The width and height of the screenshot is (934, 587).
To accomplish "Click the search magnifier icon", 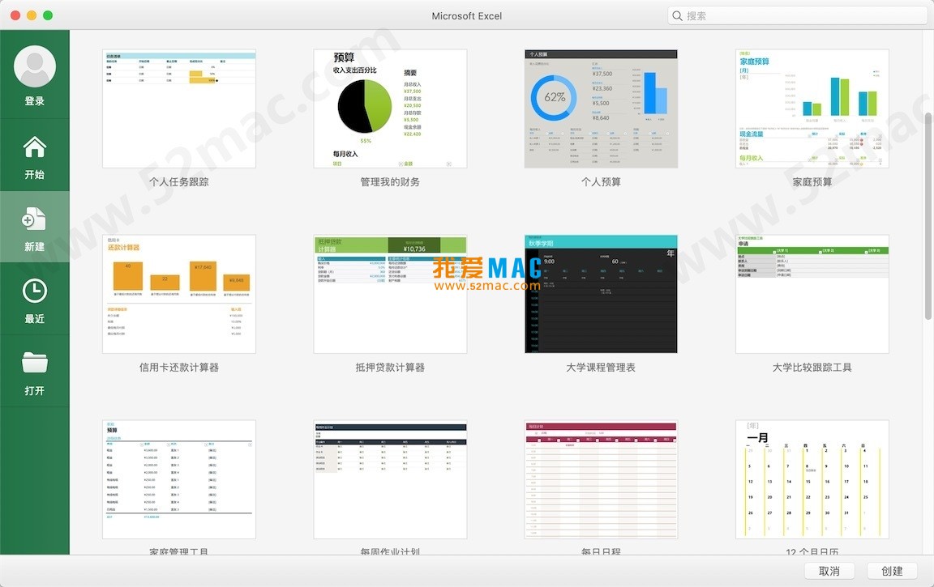I will click(x=677, y=16).
